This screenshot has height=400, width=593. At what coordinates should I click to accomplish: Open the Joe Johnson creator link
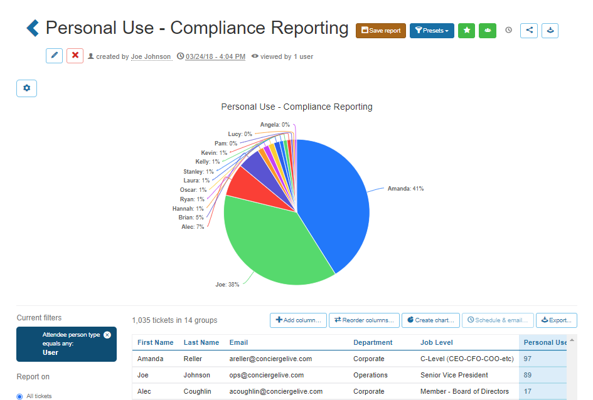(x=151, y=56)
